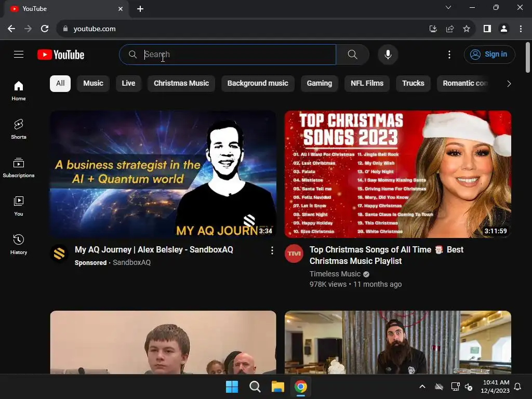Open Windows taskbar search
The width and height of the screenshot is (532, 399).
(x=255, y=387)
